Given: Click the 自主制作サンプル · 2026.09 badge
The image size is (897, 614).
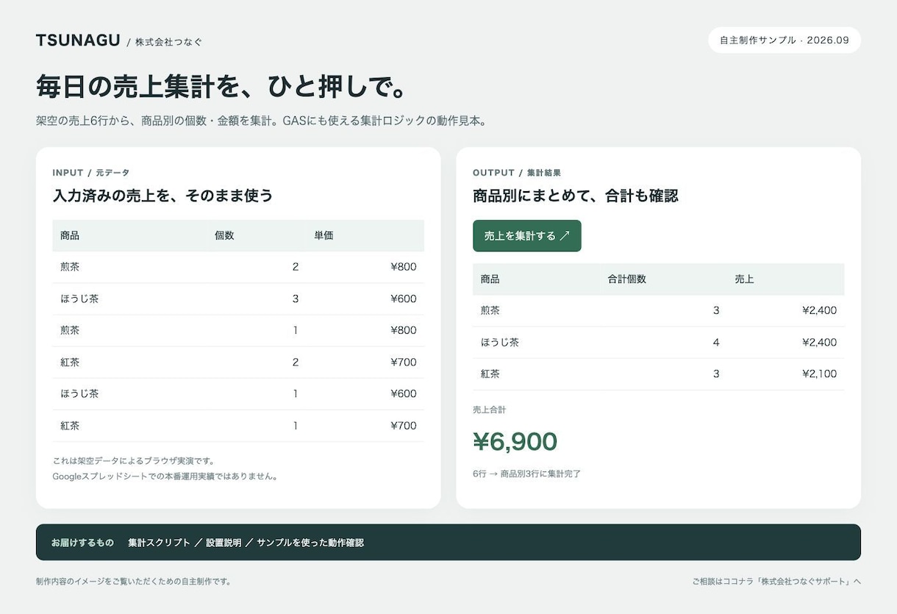Looking at the screenshot, I should click(785, 40).
